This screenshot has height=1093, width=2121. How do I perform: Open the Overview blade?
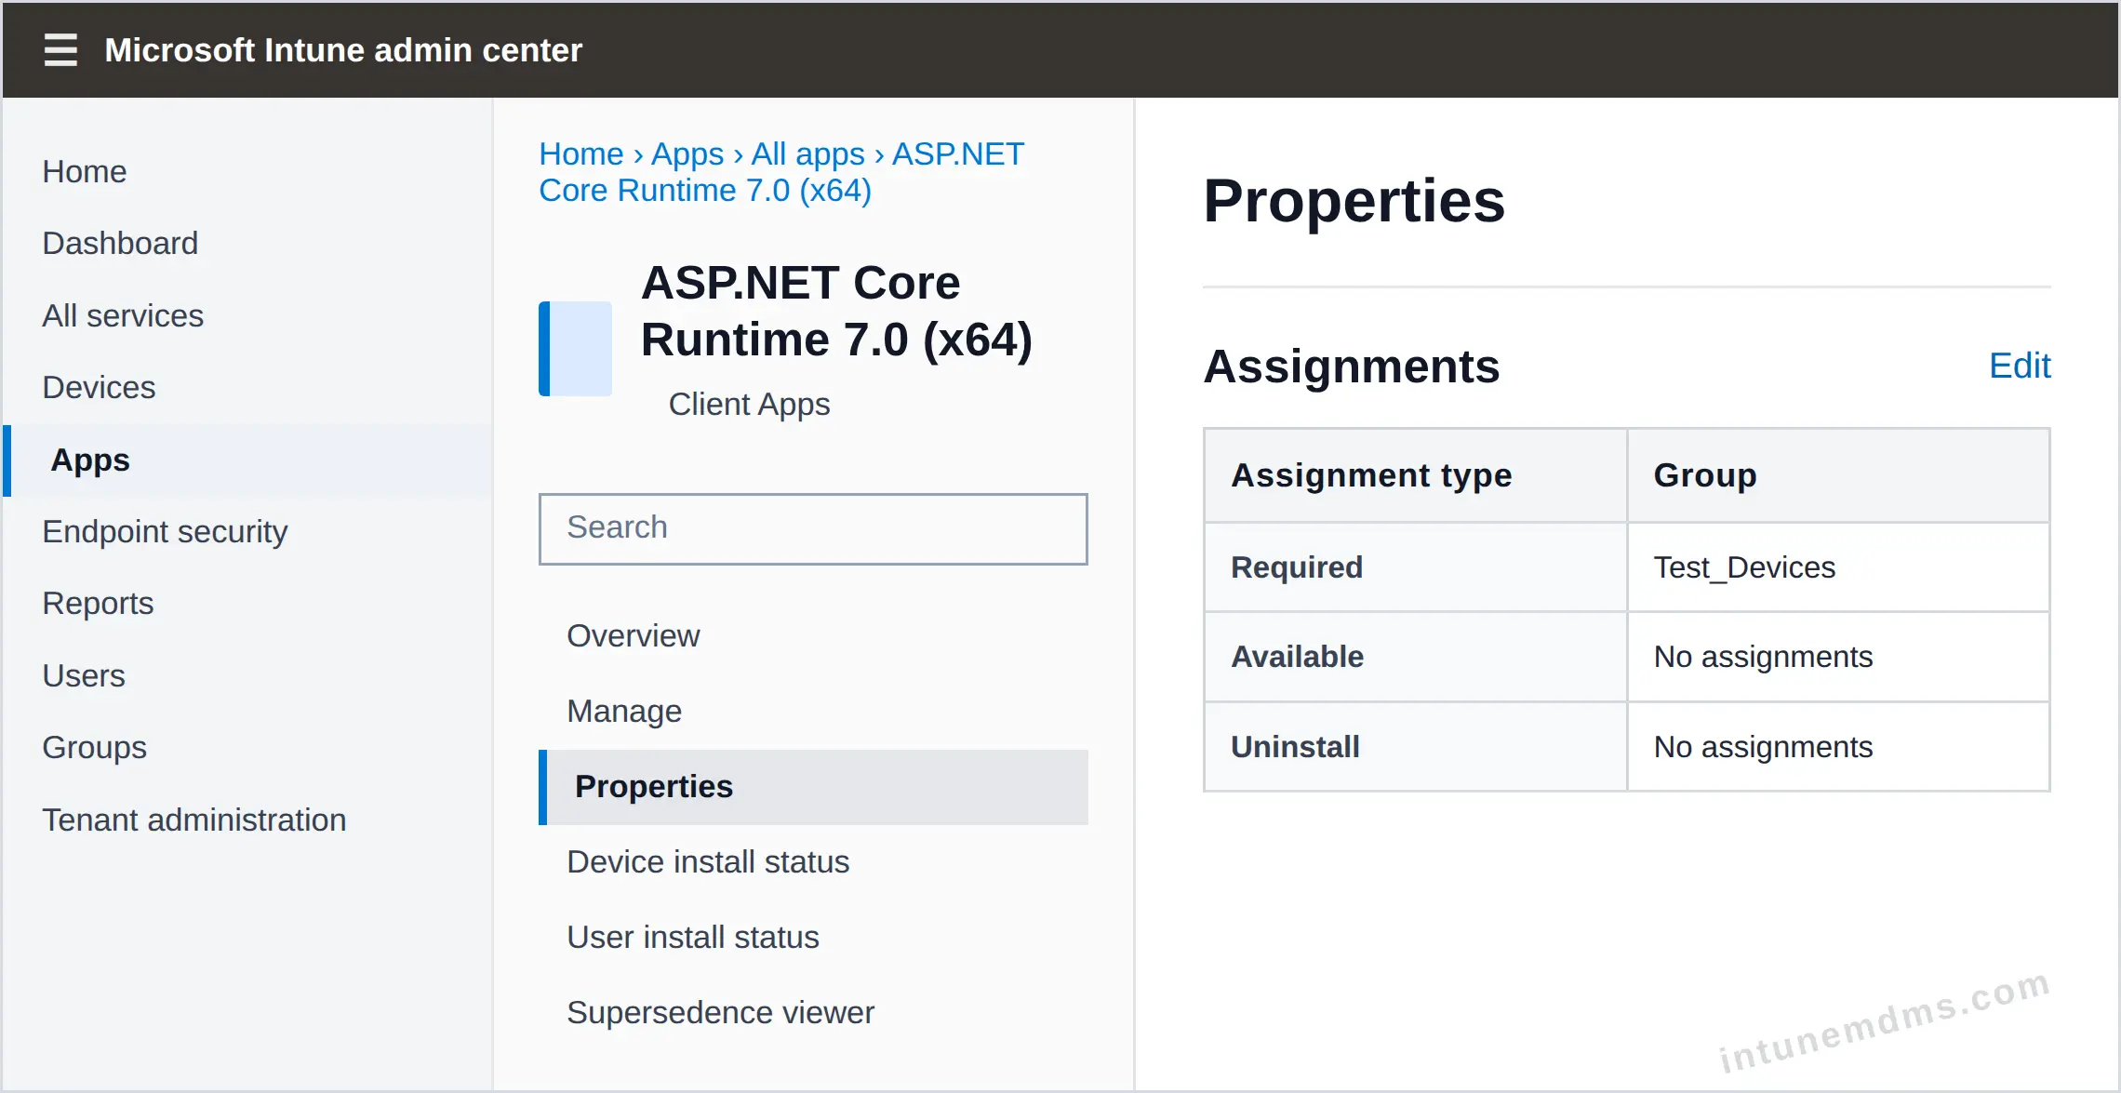634,635
